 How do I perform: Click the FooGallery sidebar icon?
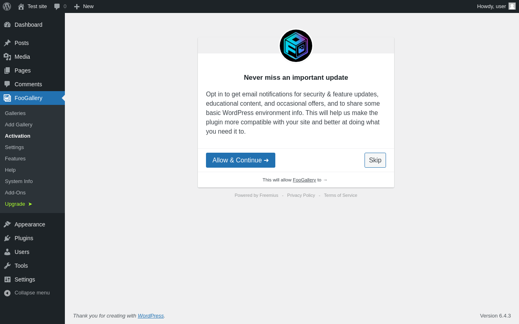pyautogui.click(x=7, y=98)
